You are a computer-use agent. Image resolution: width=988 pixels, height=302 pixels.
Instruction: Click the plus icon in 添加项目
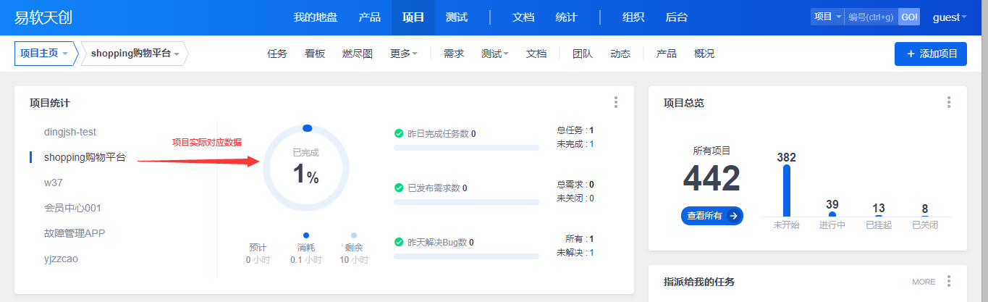910,54
